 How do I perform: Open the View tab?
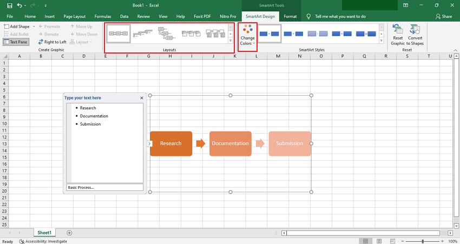(163, 16)
